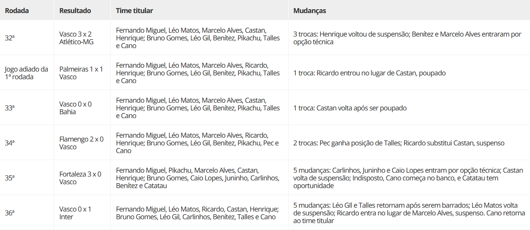Select the Jogo adiado da 1ª rodada cell
Image resolution: width=530 pixels, height=230 pixels.
(x=26, y=73)
